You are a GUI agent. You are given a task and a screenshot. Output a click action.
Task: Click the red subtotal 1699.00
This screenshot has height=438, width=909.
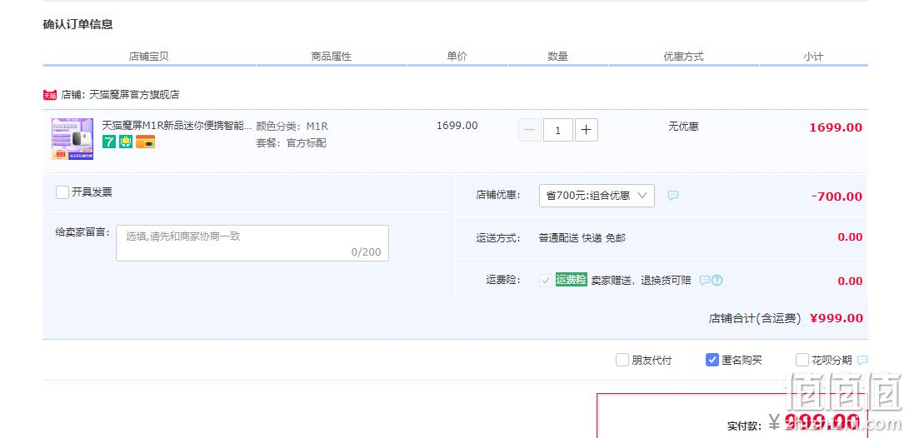click(836, 127)
